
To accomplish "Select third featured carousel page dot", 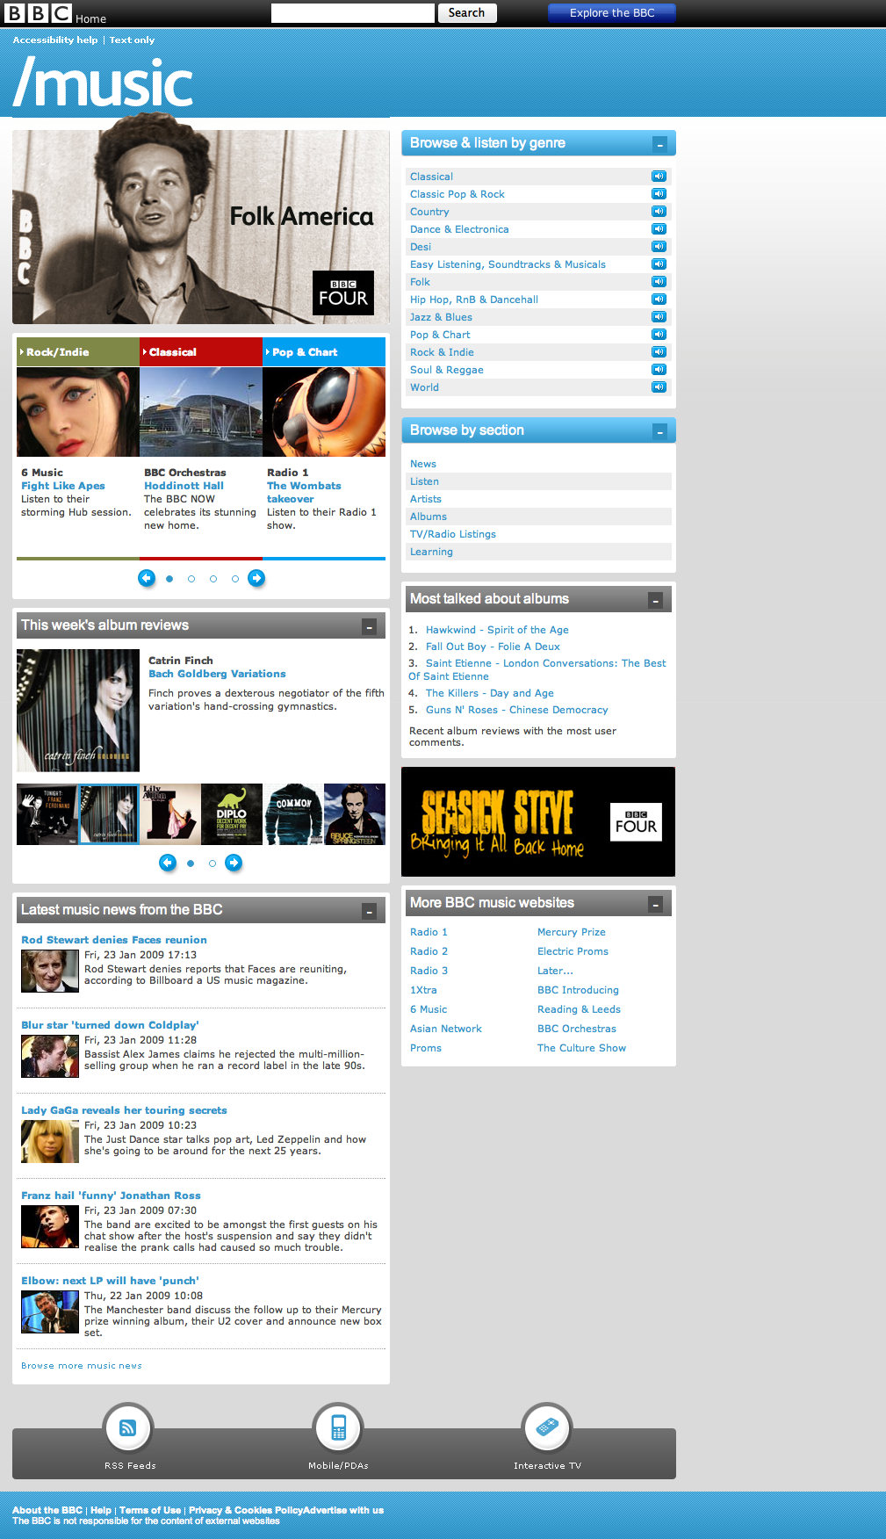I will [213, 579].
